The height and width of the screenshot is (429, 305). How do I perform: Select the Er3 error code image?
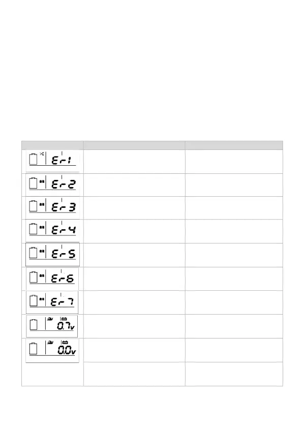(x=53, y=208)
